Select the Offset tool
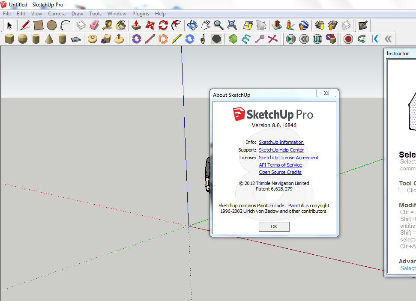Screen dimensions: 416x301 click(x=177, y=25)
